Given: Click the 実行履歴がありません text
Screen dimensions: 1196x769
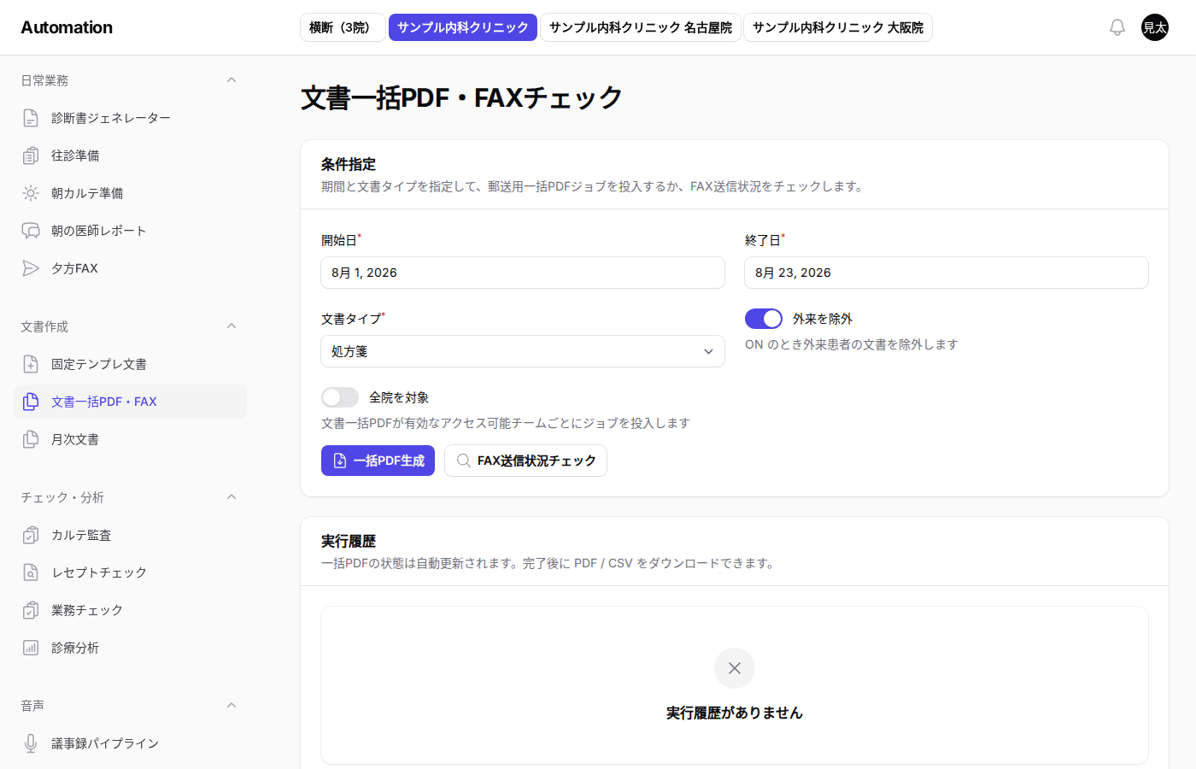Looking at the screenshot, I should 735,713.
